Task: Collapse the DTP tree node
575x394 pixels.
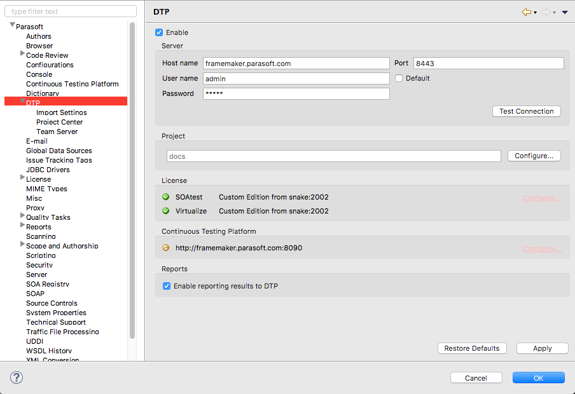Action: (x=23, y=101)
